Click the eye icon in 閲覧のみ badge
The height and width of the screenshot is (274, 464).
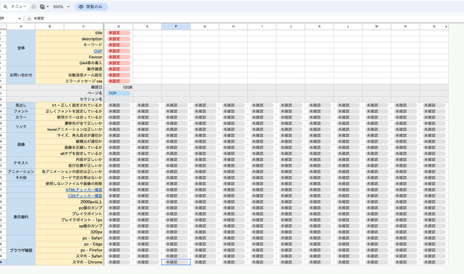[81, 6]
